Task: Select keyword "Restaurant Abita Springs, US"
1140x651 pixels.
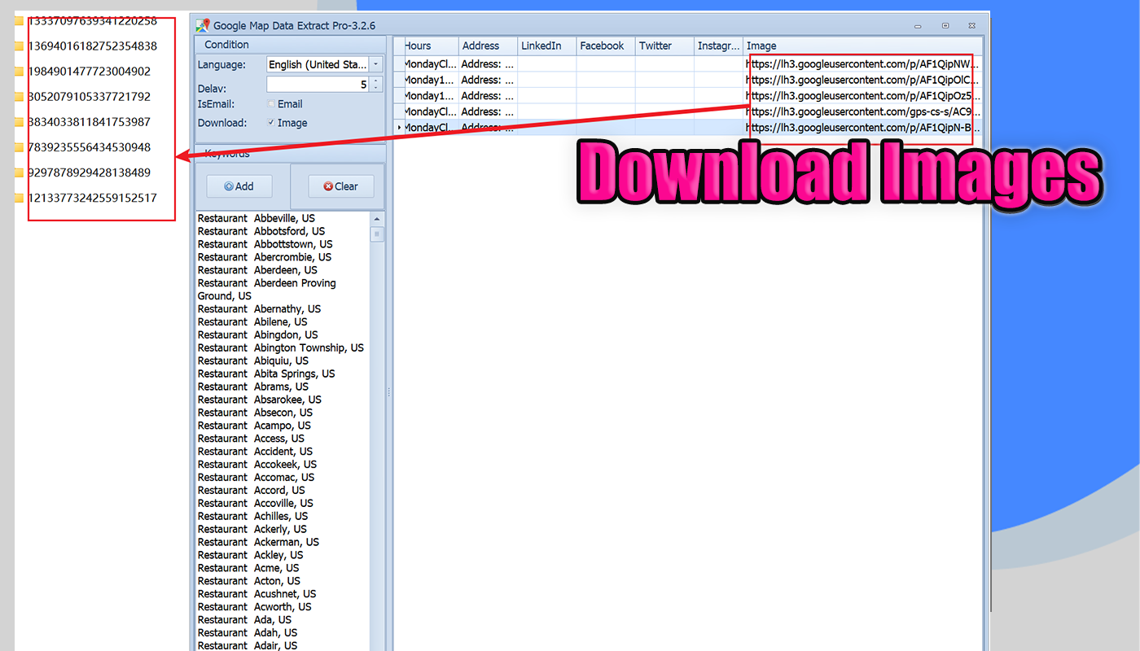Action: [265, 374]
